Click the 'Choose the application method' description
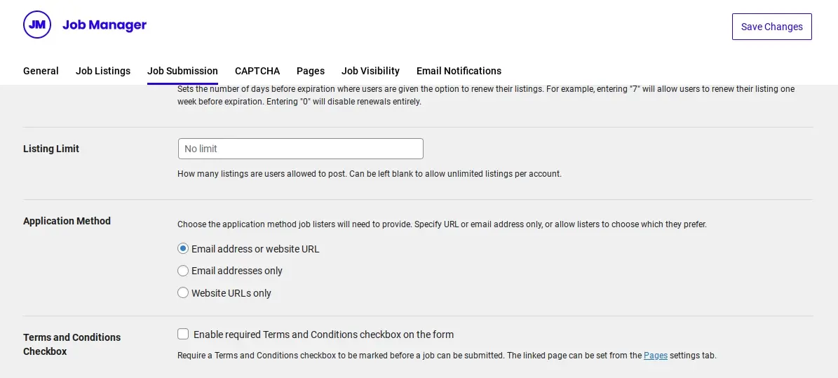838x378 pixels. tap(442, 224)
